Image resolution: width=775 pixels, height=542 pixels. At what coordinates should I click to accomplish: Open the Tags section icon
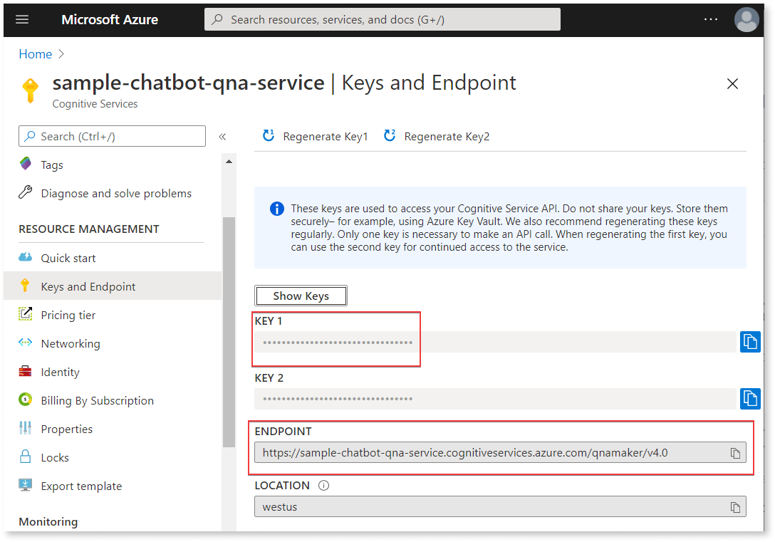25,165
